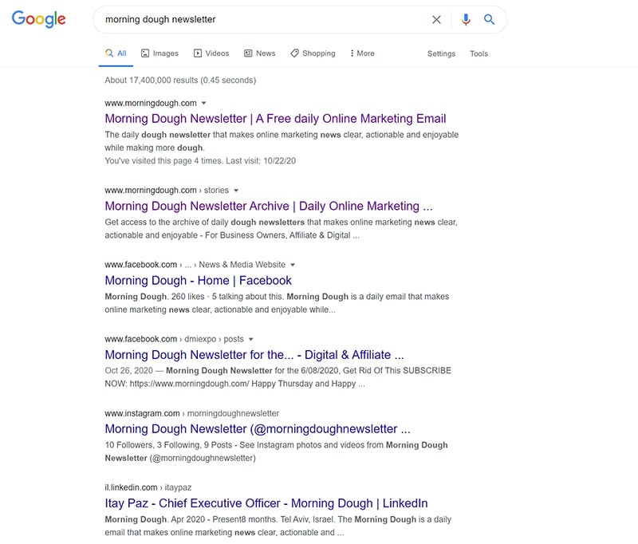Click the il.linkedin.com itaypaz URL text
Screen dimensions: 638x544
coord(148,487)
